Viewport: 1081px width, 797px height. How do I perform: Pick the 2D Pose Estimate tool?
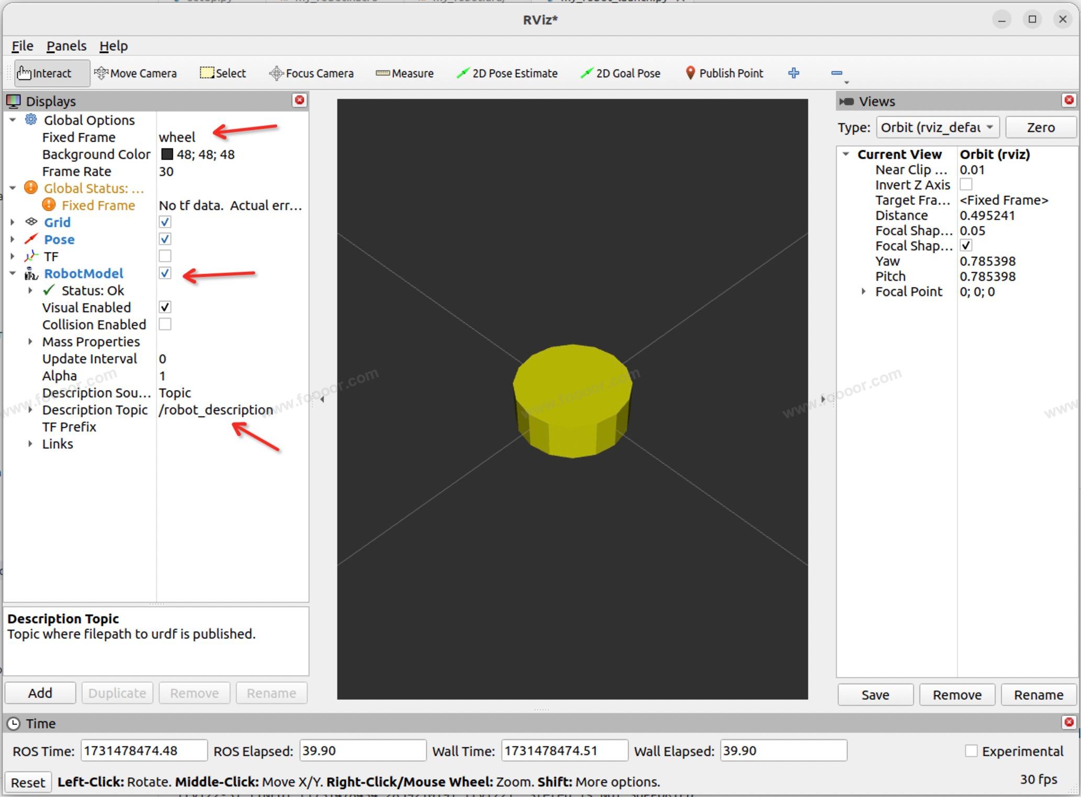pyautogui.click(x=506, y=73)
